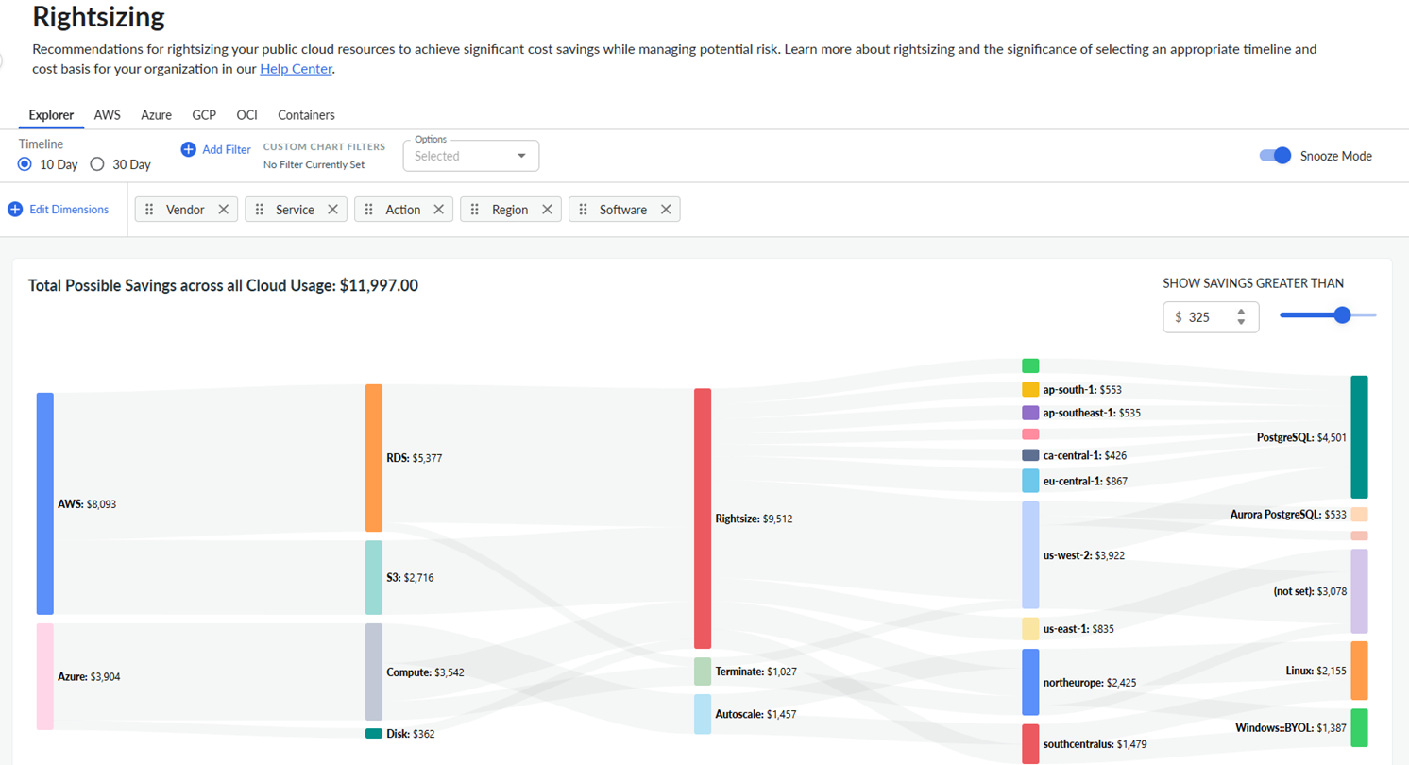Click the Edit Dimensions plus icon
The height and width of the screenshot is (765, 1409).
[x=15, y=210]
